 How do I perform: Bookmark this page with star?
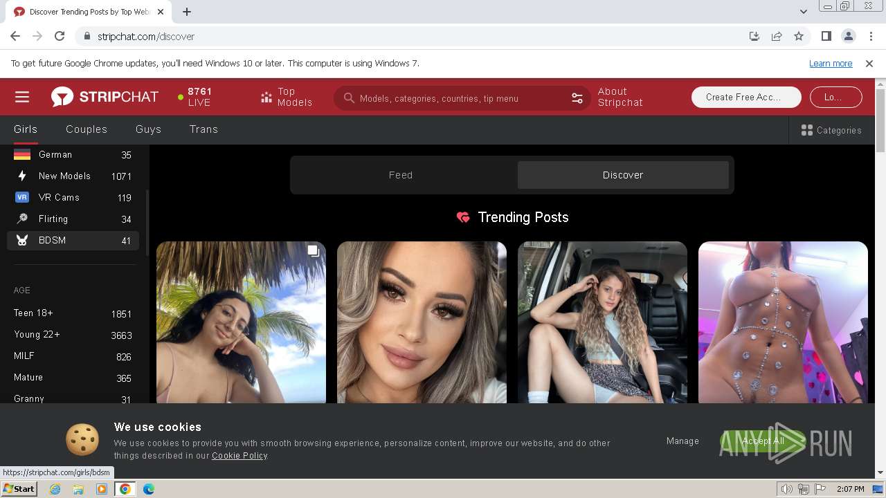(799, 36)
